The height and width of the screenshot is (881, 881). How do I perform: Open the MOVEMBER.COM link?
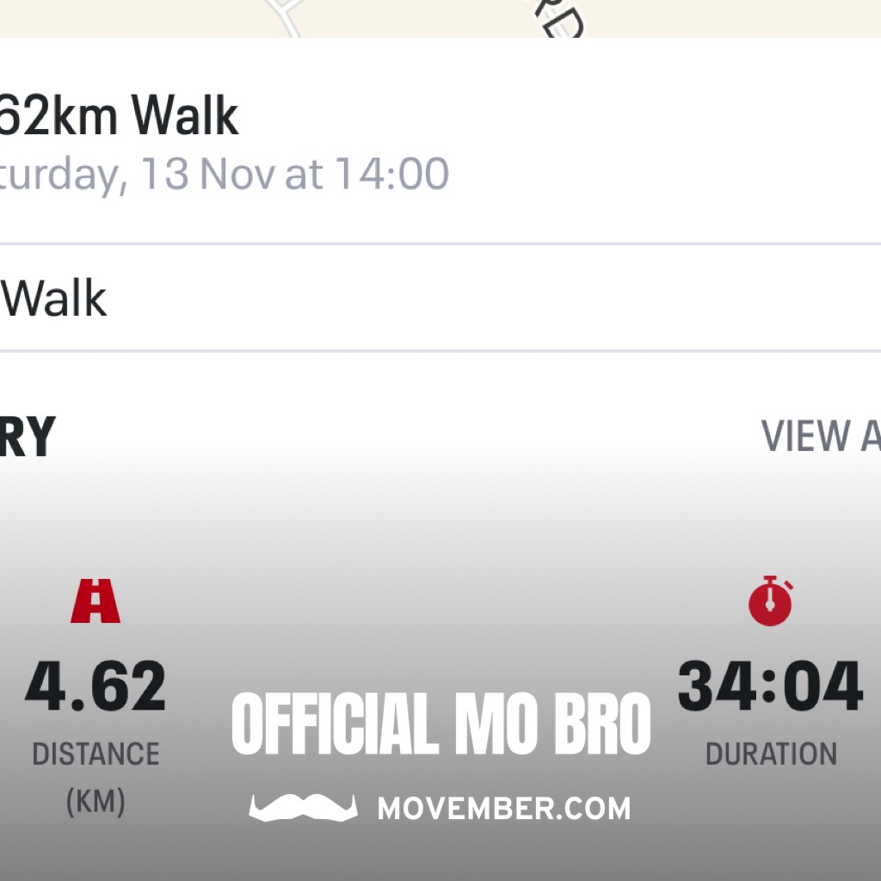pos(503,809)
